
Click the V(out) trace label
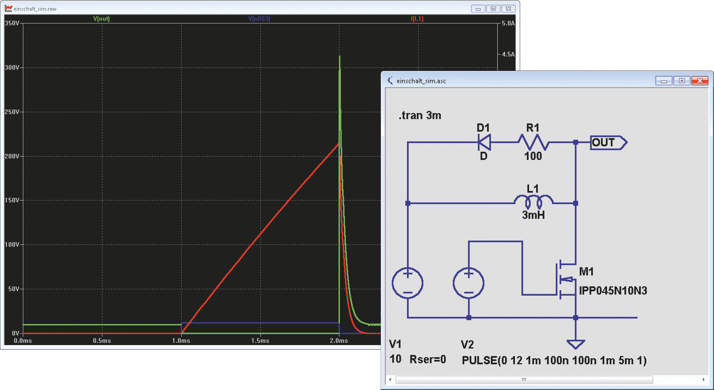click(x=102, y=19)
